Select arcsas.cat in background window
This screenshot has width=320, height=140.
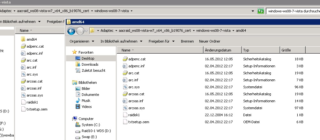point(34,81)
